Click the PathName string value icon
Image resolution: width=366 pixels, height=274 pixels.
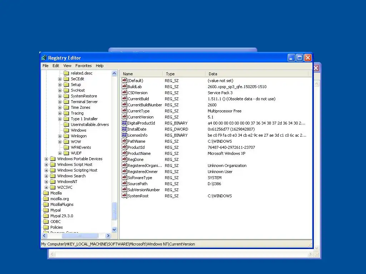tap(124, 141)
